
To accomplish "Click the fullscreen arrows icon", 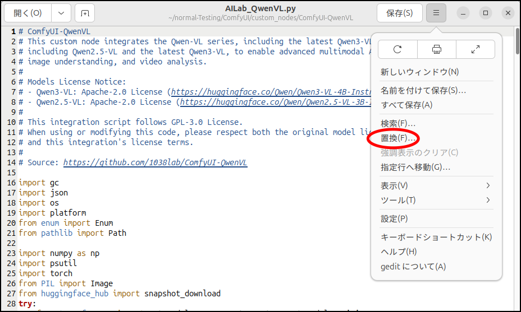I will coord(475,49).
